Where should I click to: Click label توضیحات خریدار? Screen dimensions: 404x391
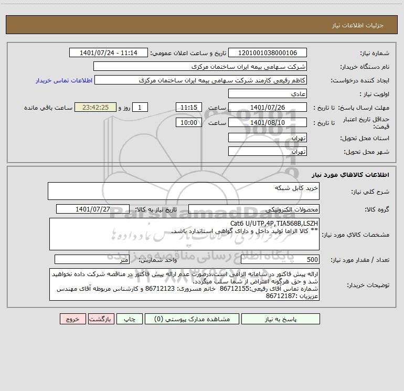click(x=368, y=286)
